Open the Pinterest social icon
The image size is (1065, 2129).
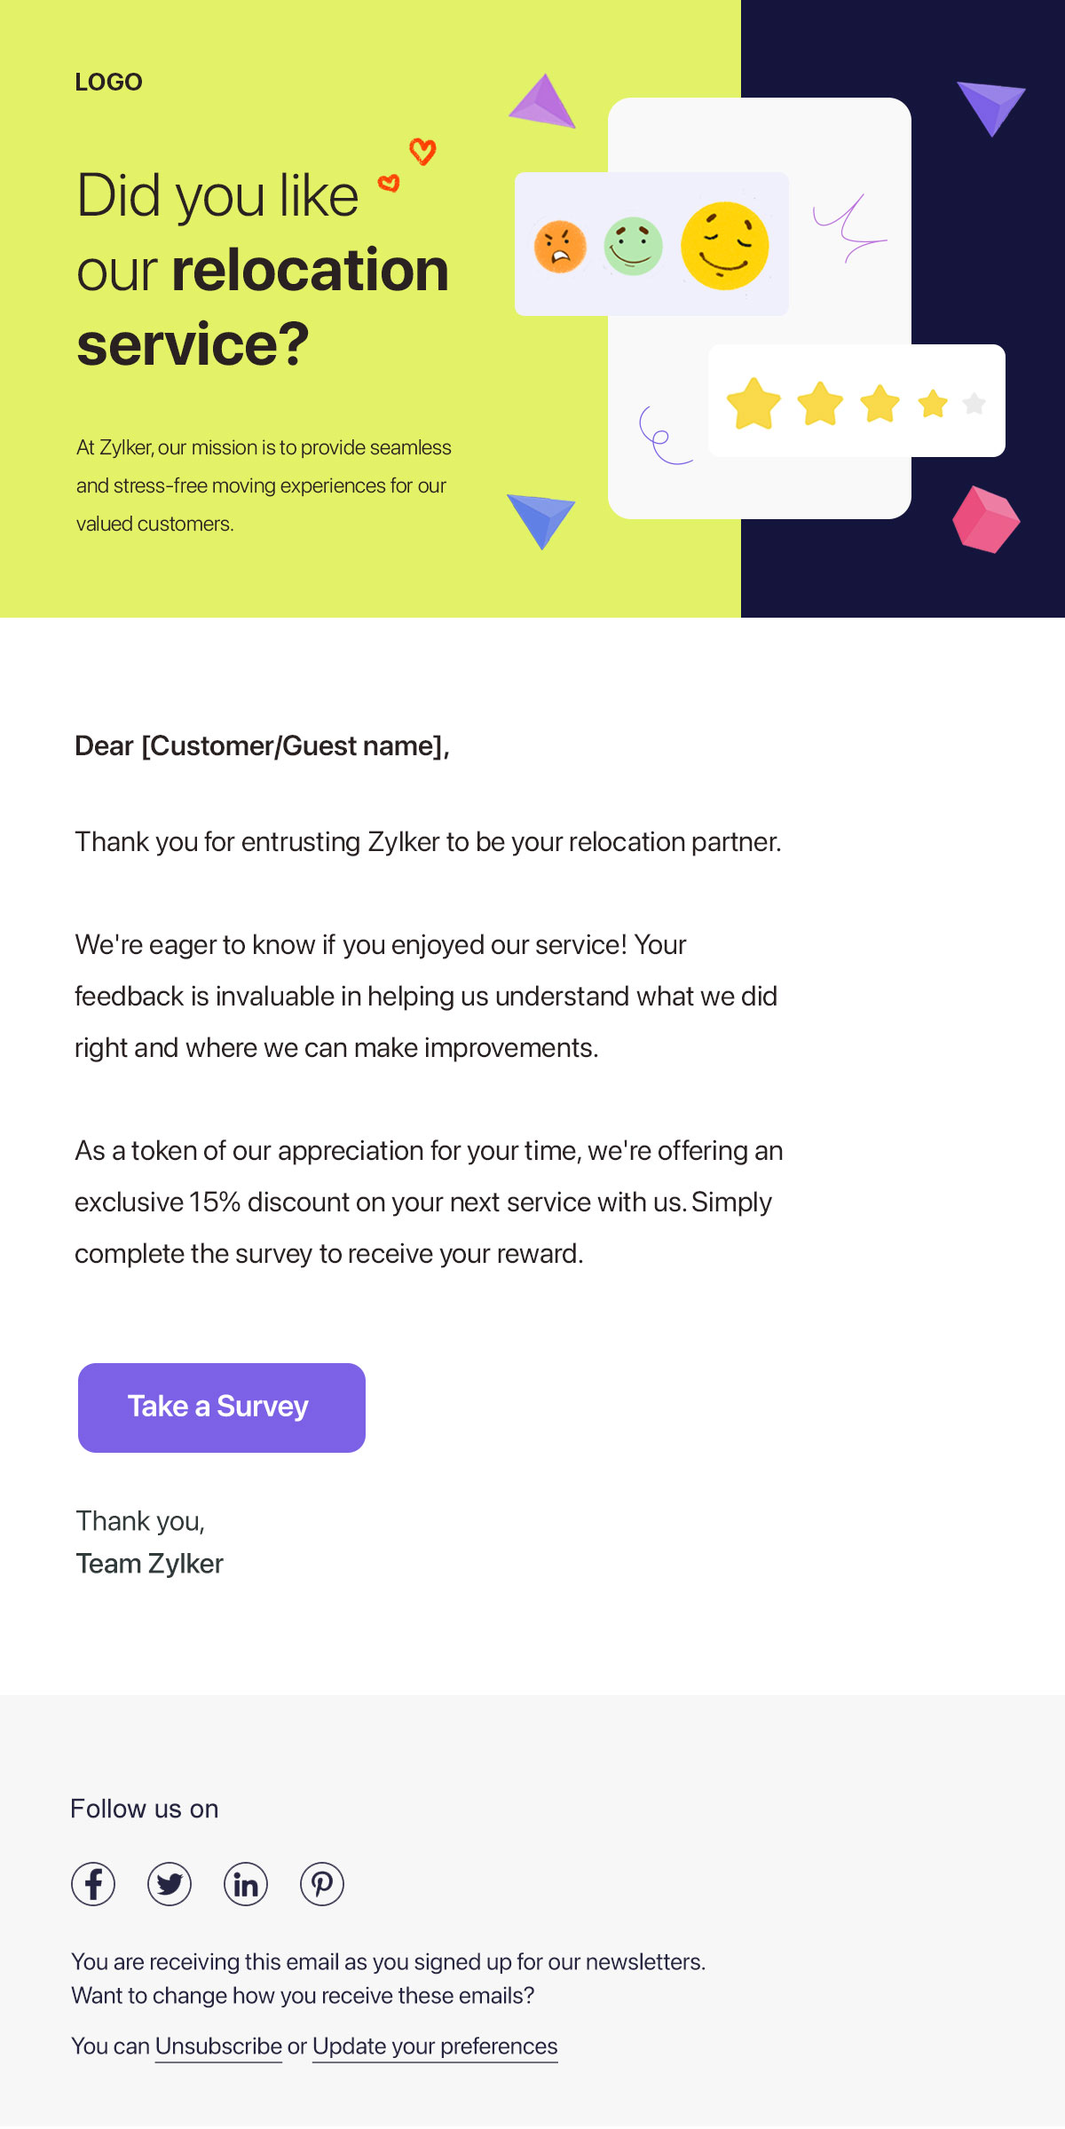pyautogui.click(x=322, y=1883)
